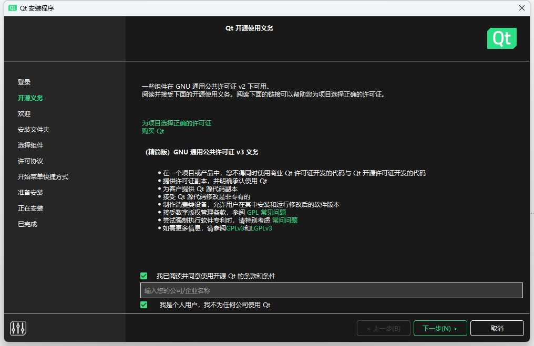Click text 一些组件在 GNU 通用公共许可证 v2 下可用
The width and height of the screenshot is (534, 346).
207,87
